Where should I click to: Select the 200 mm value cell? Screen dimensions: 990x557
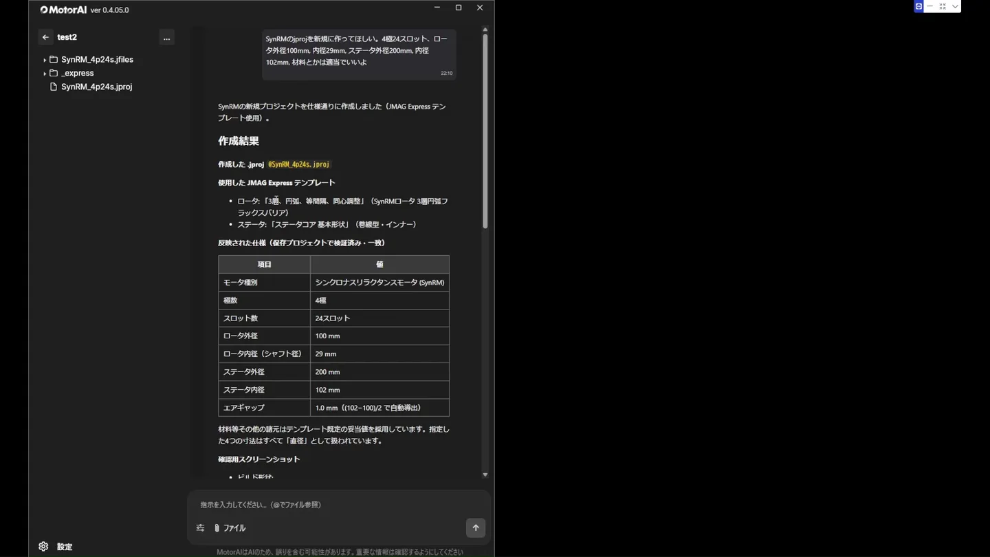point(379,372)
